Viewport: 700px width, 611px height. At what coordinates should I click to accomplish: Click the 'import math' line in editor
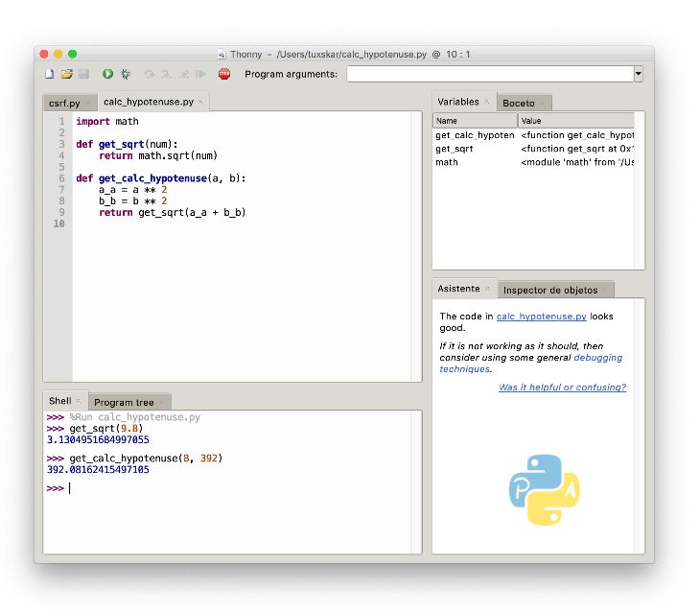point(107,122)
